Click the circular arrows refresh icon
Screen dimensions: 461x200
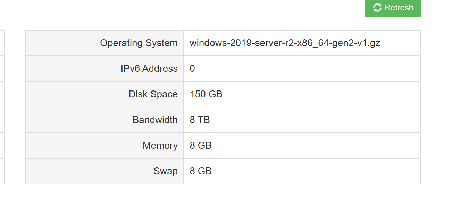[x=377, y=8]
